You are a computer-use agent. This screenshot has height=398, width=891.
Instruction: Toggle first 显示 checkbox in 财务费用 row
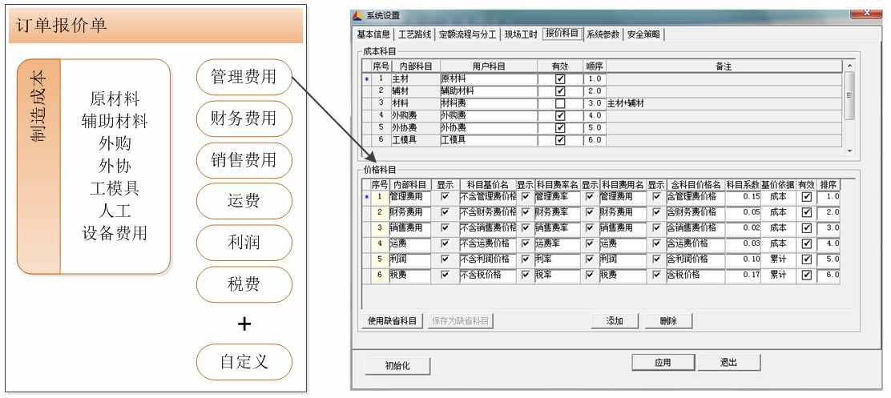445,212
